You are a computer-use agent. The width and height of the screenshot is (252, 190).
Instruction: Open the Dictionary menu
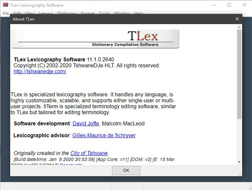[x=67, y=13]
